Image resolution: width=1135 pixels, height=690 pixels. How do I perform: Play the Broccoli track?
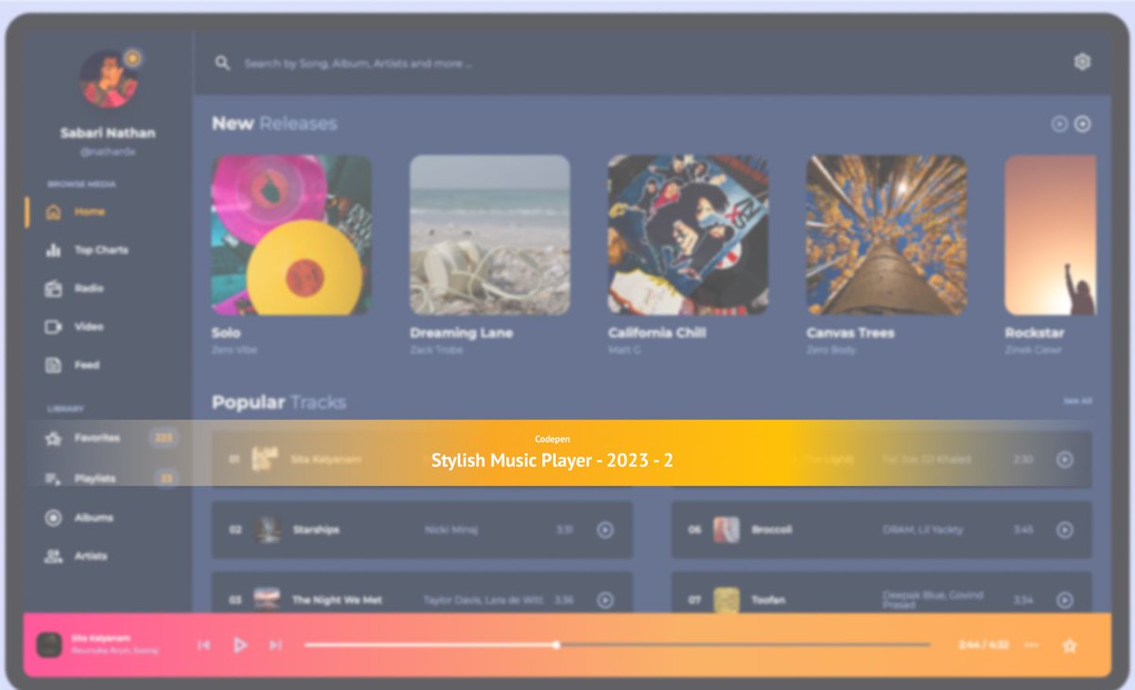click(x=1065, y=530)
